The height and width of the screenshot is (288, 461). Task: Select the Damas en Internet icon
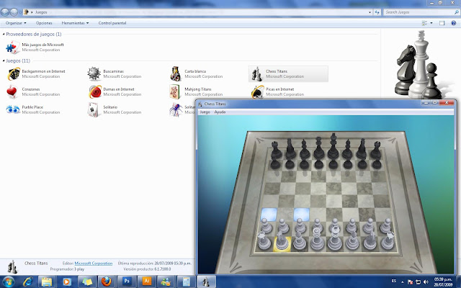point(94,91)
